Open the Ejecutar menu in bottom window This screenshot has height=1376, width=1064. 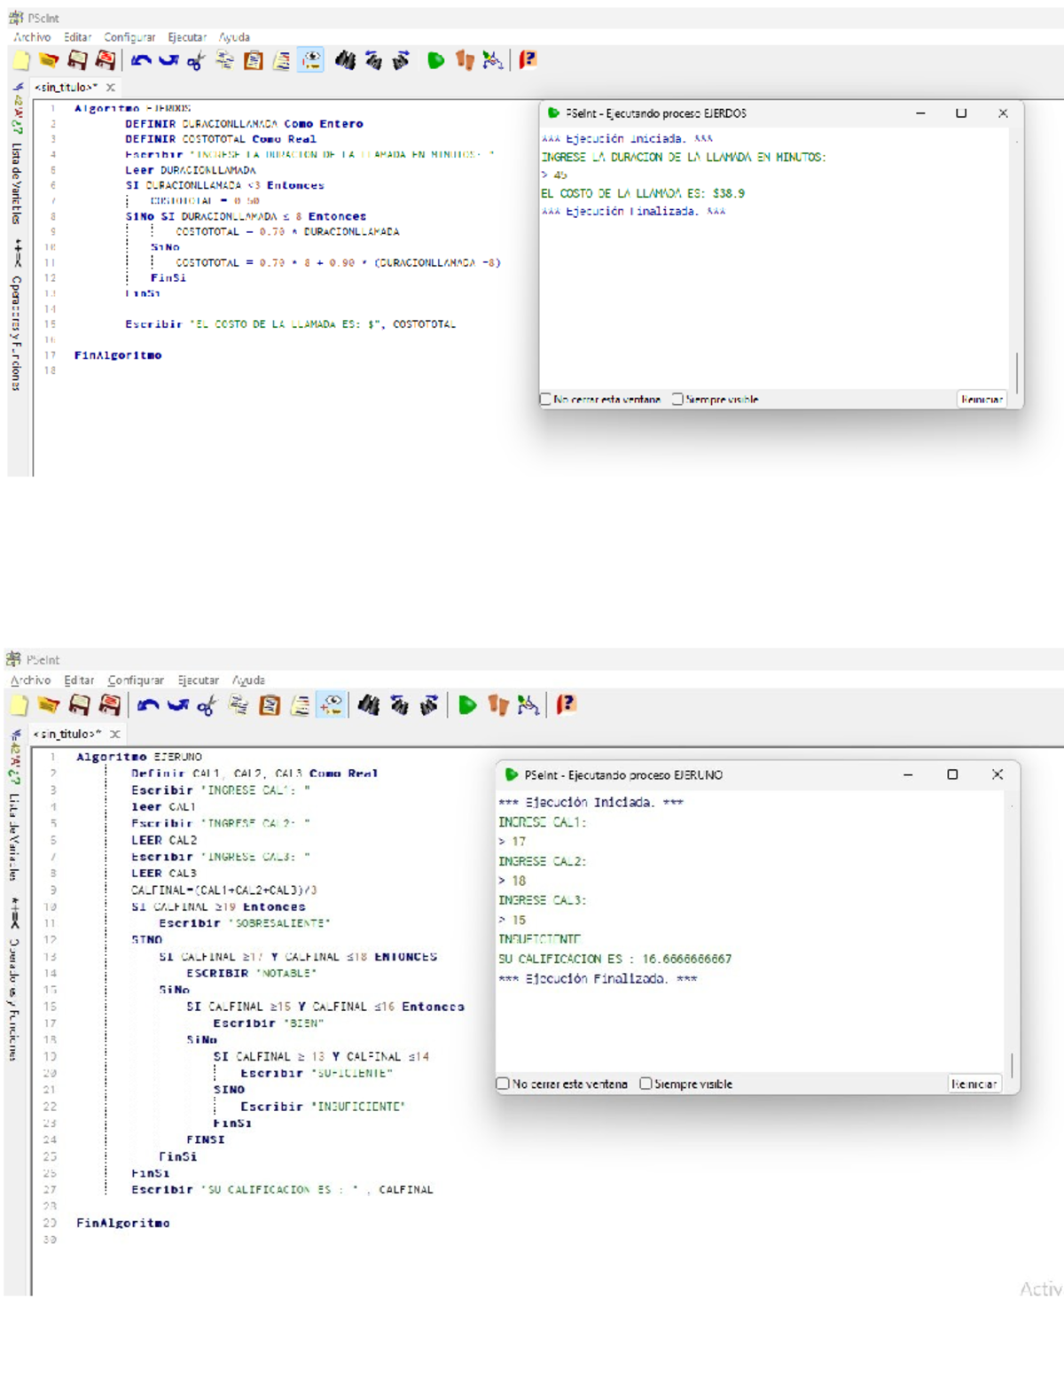click(198, 680)
